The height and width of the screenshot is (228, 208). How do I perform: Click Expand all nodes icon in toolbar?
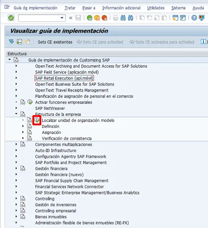point(12,42)
